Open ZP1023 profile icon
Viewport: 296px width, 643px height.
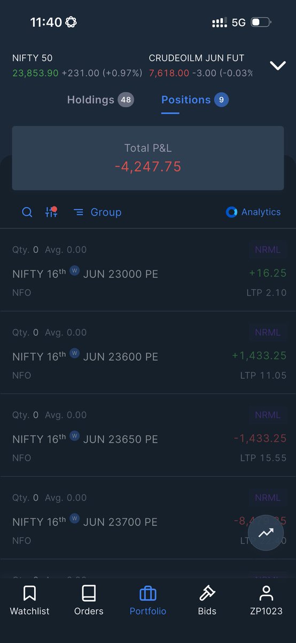[266, 593]
